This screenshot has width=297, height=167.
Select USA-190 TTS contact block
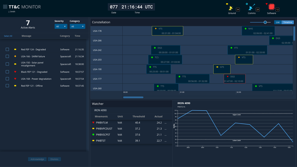tap(159, 69)
